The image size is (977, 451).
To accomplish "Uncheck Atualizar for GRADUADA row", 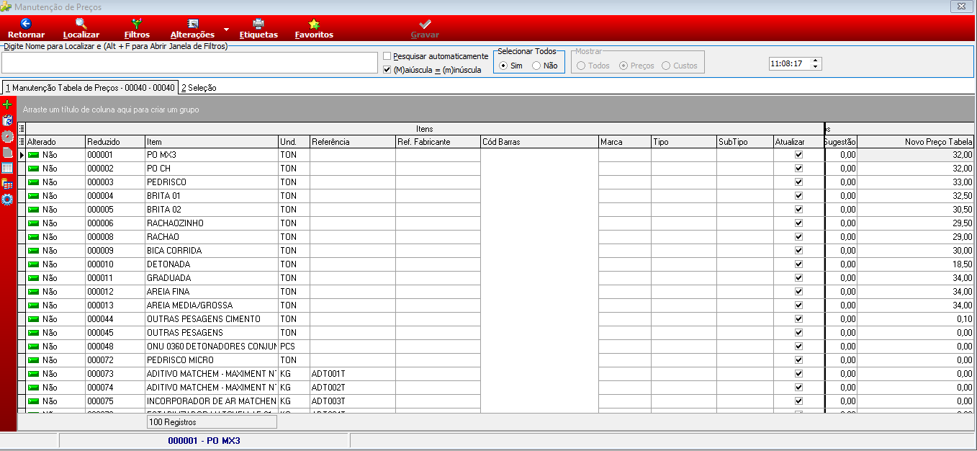I will (798, 278).
